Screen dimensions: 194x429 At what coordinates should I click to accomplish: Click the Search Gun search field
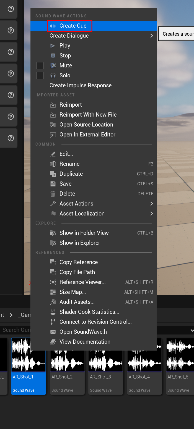point(15,330)
